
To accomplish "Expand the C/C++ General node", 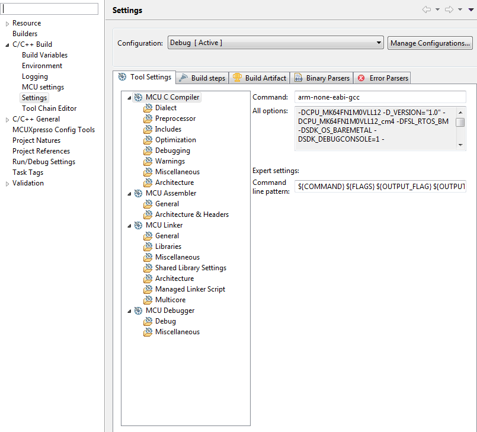I will click(7, 120).
